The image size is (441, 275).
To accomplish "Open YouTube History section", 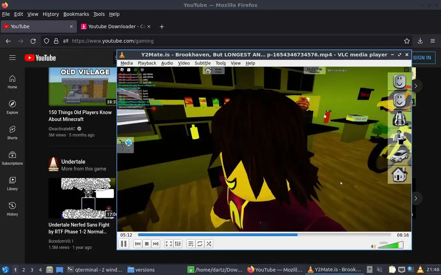I will coord(12,209).
